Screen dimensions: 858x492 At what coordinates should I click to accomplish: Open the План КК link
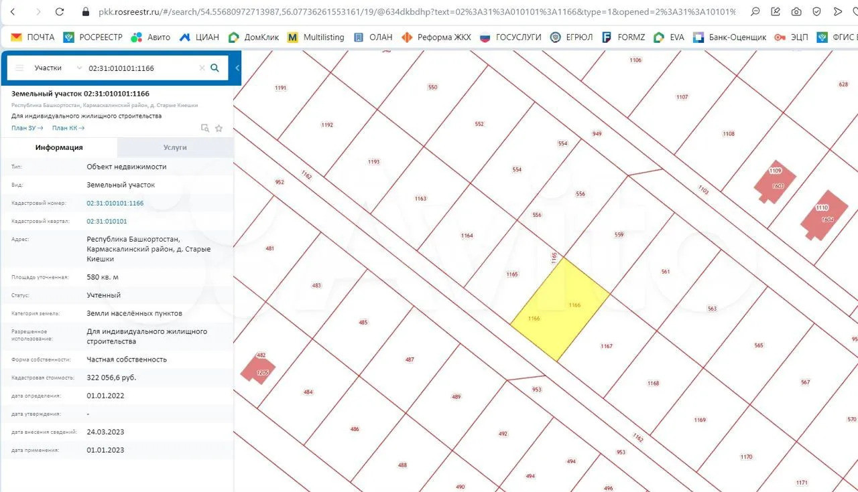(x=68, y=128)
